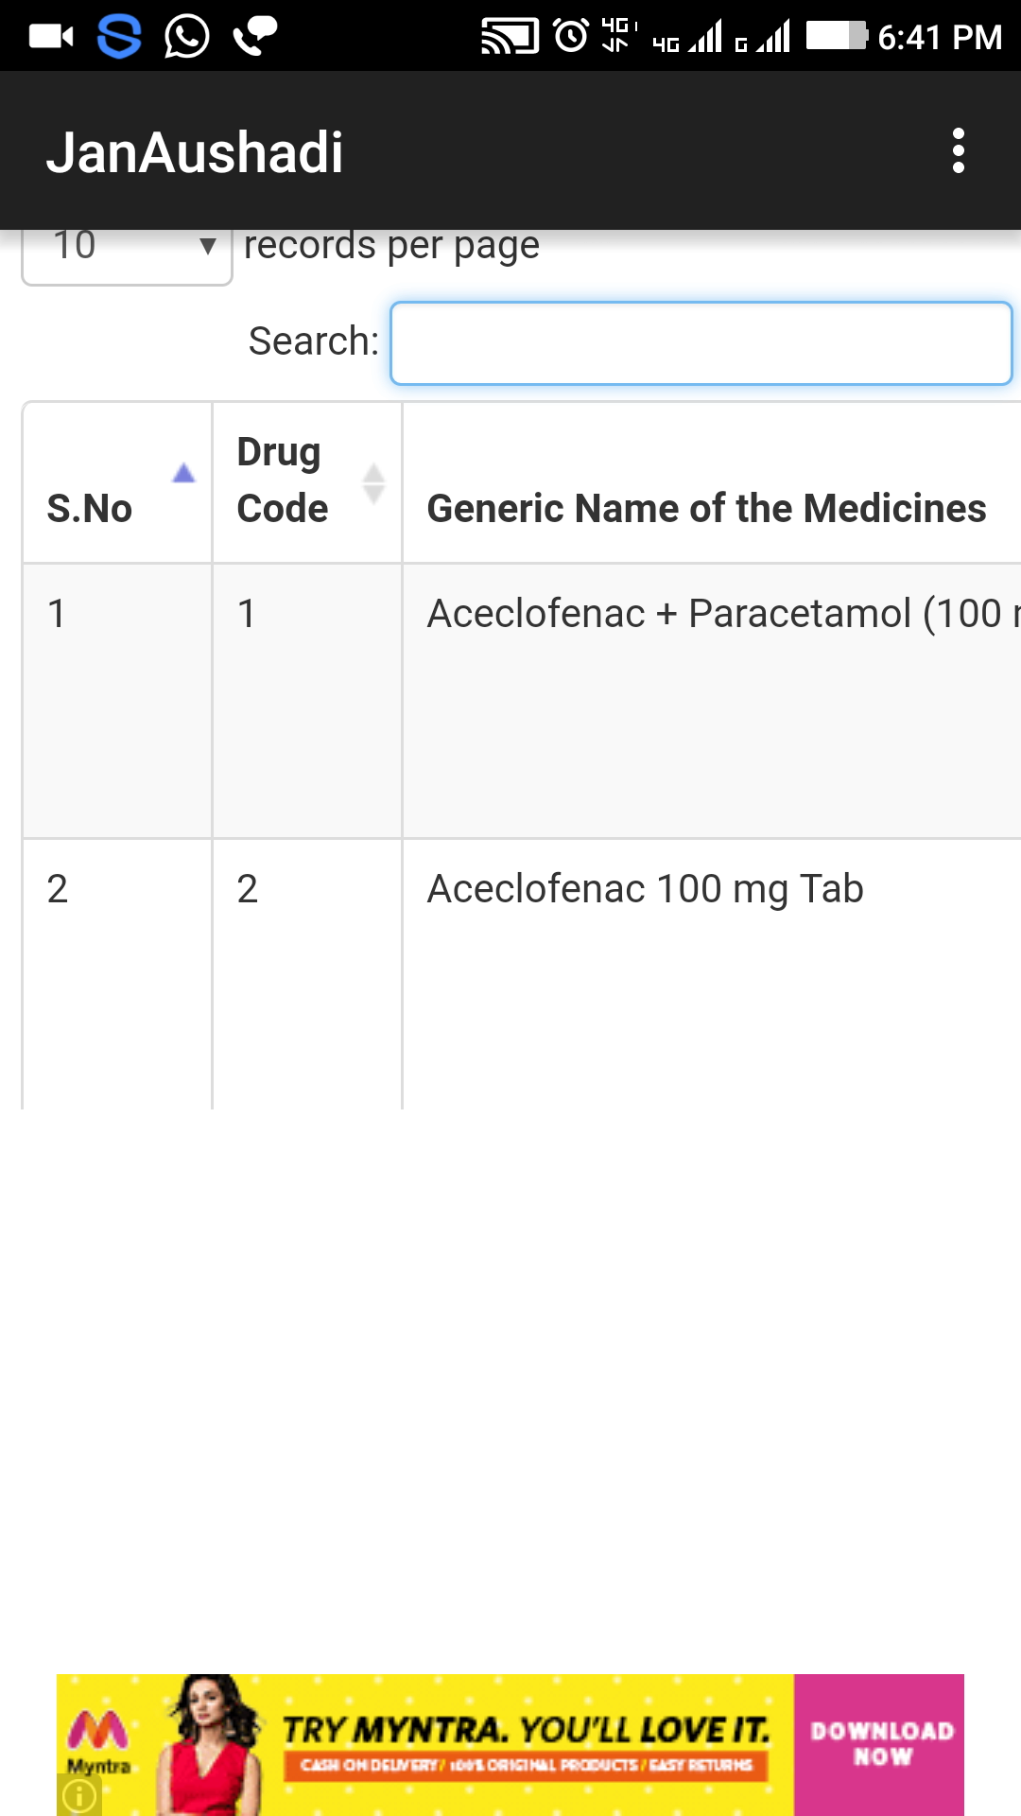Open the WhatsApp notification icon
Viewport: 1021px width, 1816px height.
click(187, 36)
